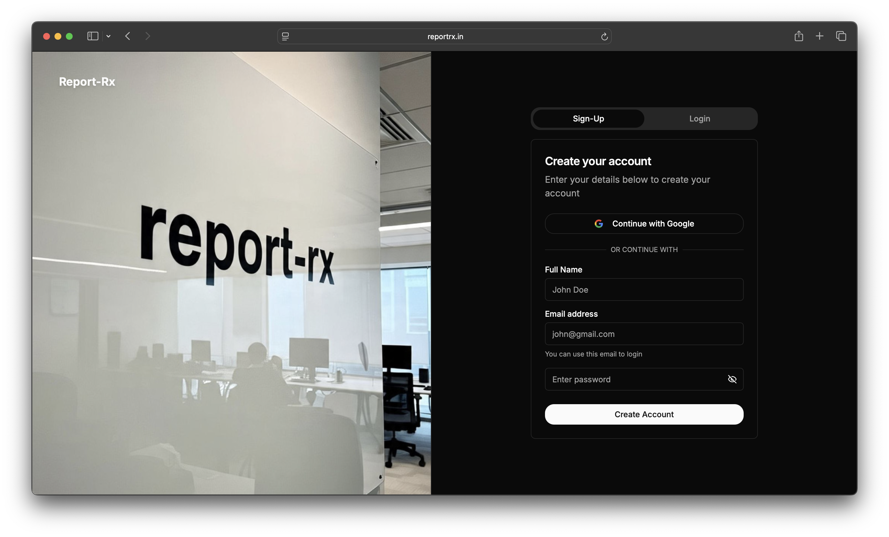889x537 pixels.
Task: Click the yellow minimize window button
Action: [58, 36]
